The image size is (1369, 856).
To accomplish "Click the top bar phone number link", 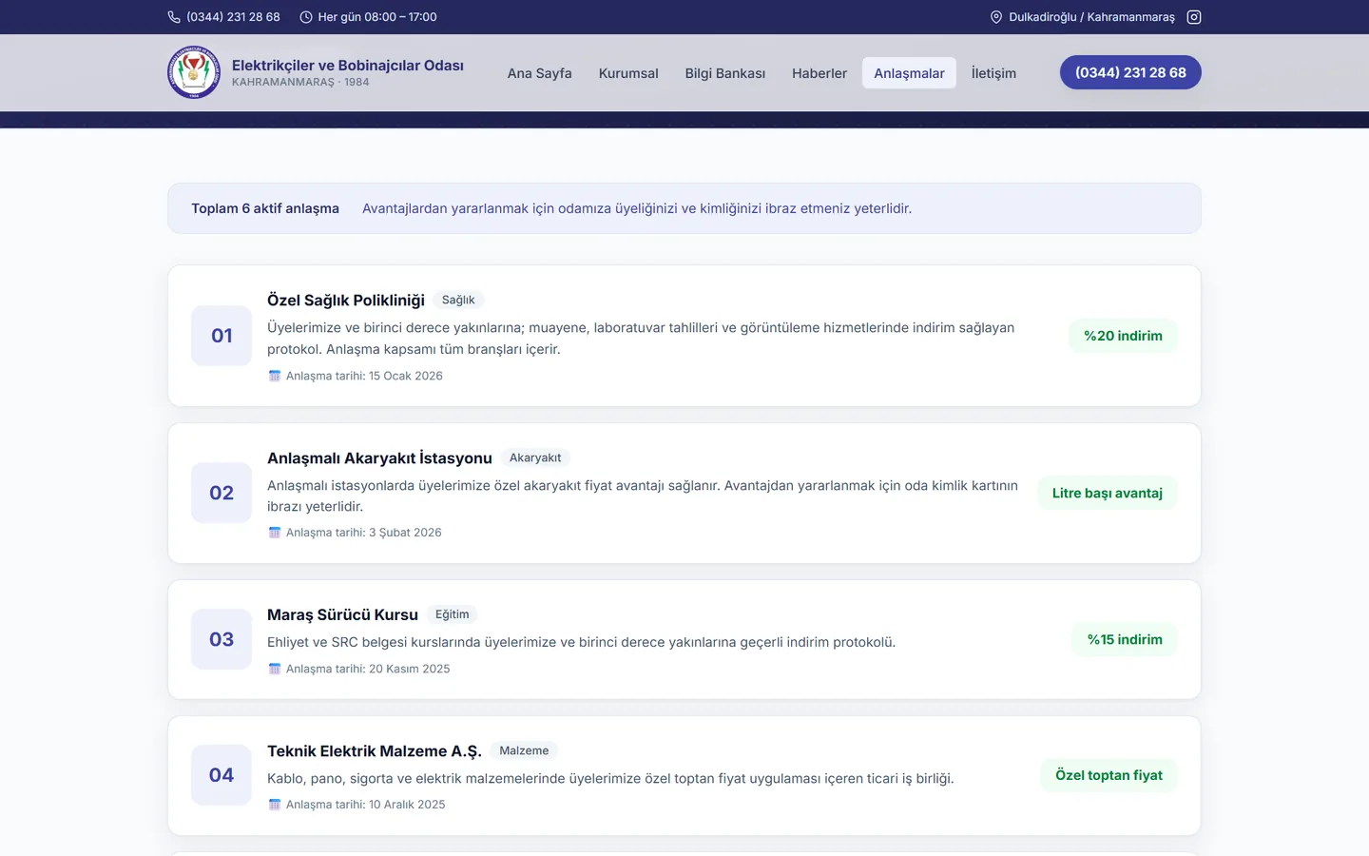I will point(233,17).
